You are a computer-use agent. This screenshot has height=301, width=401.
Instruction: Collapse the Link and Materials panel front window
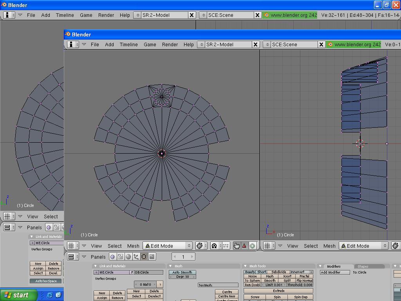point(96,266)
